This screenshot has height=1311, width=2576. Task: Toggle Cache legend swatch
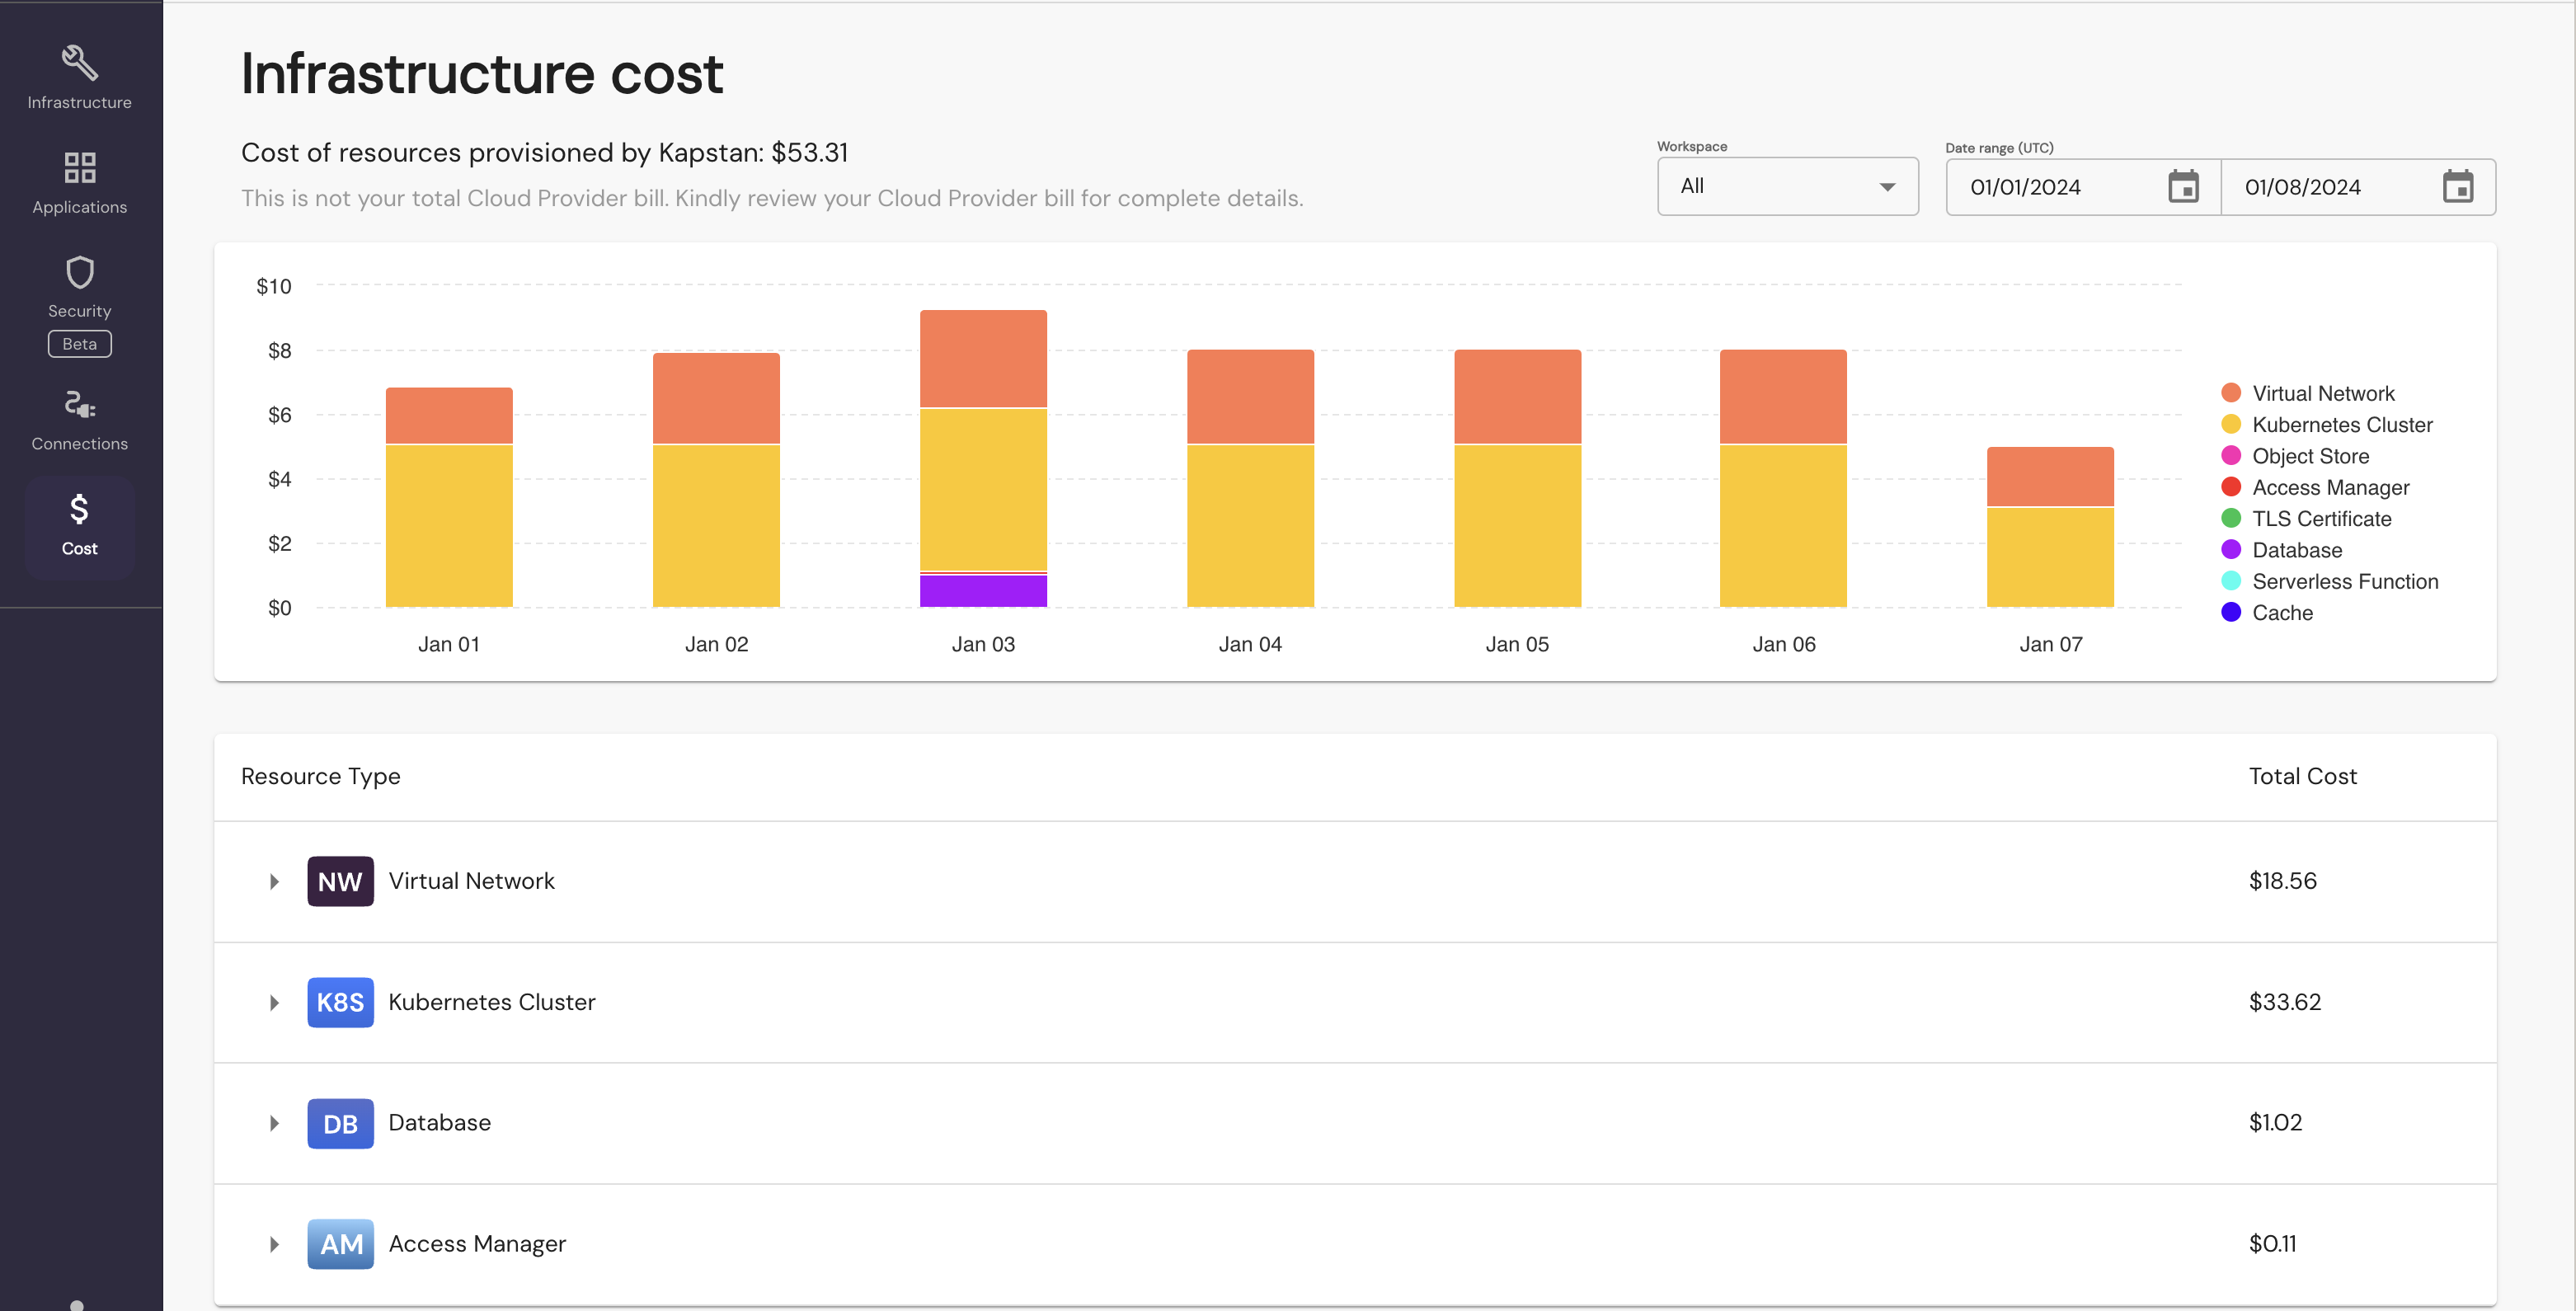[x=2231, y=612]
